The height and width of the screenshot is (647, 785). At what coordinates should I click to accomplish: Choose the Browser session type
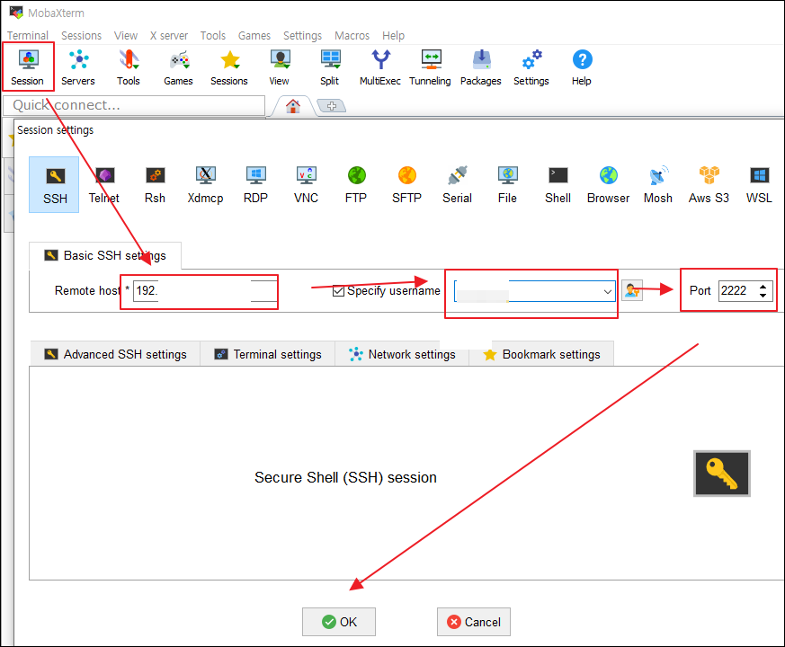pyautogui.click(x=608, y=184)
